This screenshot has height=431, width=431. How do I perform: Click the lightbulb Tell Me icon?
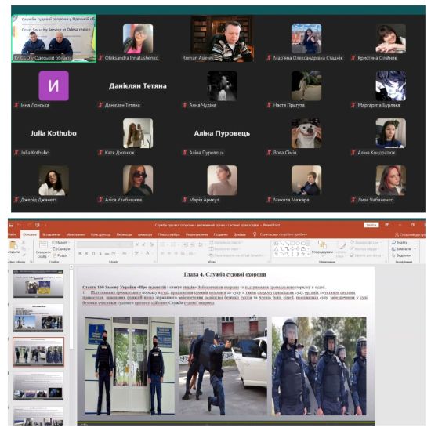(255, 234)
